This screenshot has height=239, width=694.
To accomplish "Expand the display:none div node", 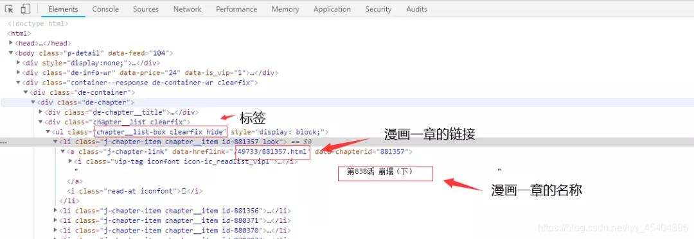I will coord(18,63).
